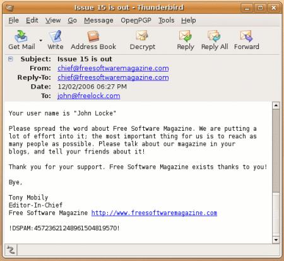Click the Write message icon
The width and height of the screenshot is (284, 261).
coord(55,36)
